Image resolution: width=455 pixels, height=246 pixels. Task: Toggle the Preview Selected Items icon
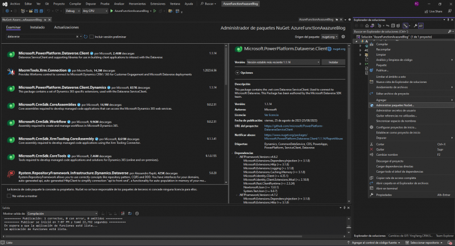tap(421, 26)
